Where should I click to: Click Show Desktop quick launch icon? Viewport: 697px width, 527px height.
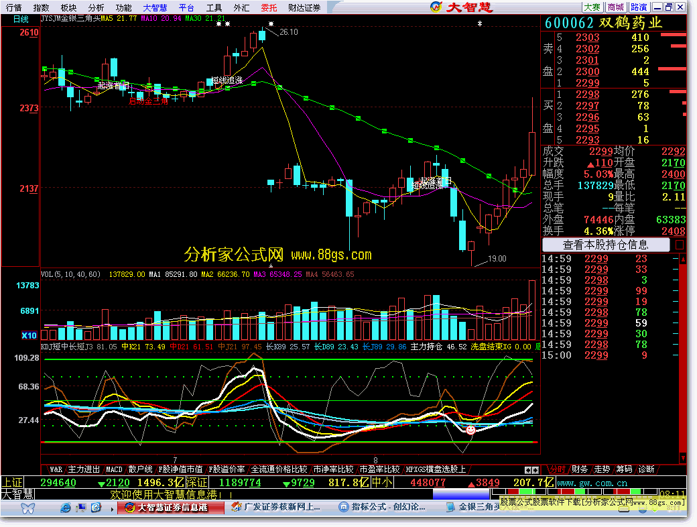point(81,508)
